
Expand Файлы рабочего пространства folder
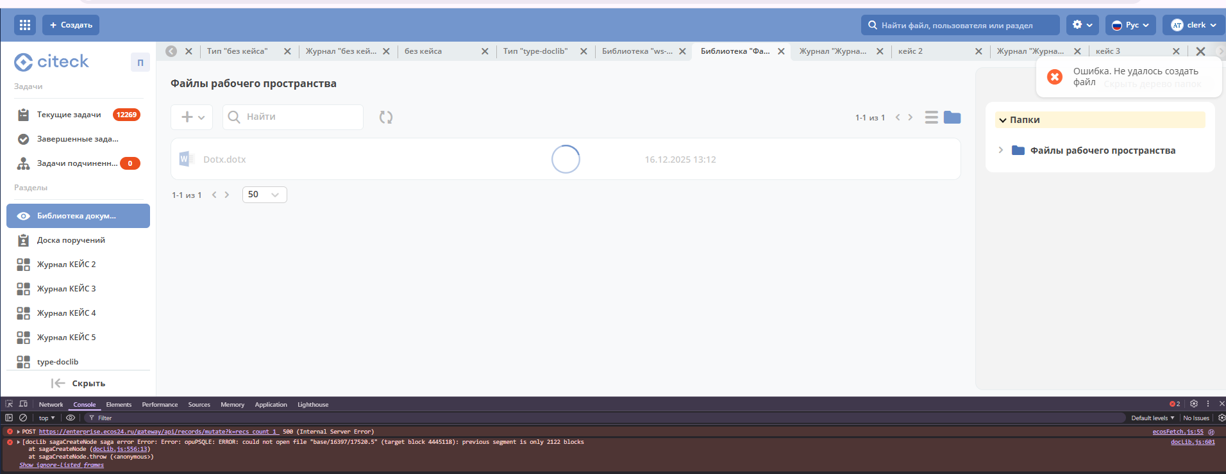tap(1000, 150)
